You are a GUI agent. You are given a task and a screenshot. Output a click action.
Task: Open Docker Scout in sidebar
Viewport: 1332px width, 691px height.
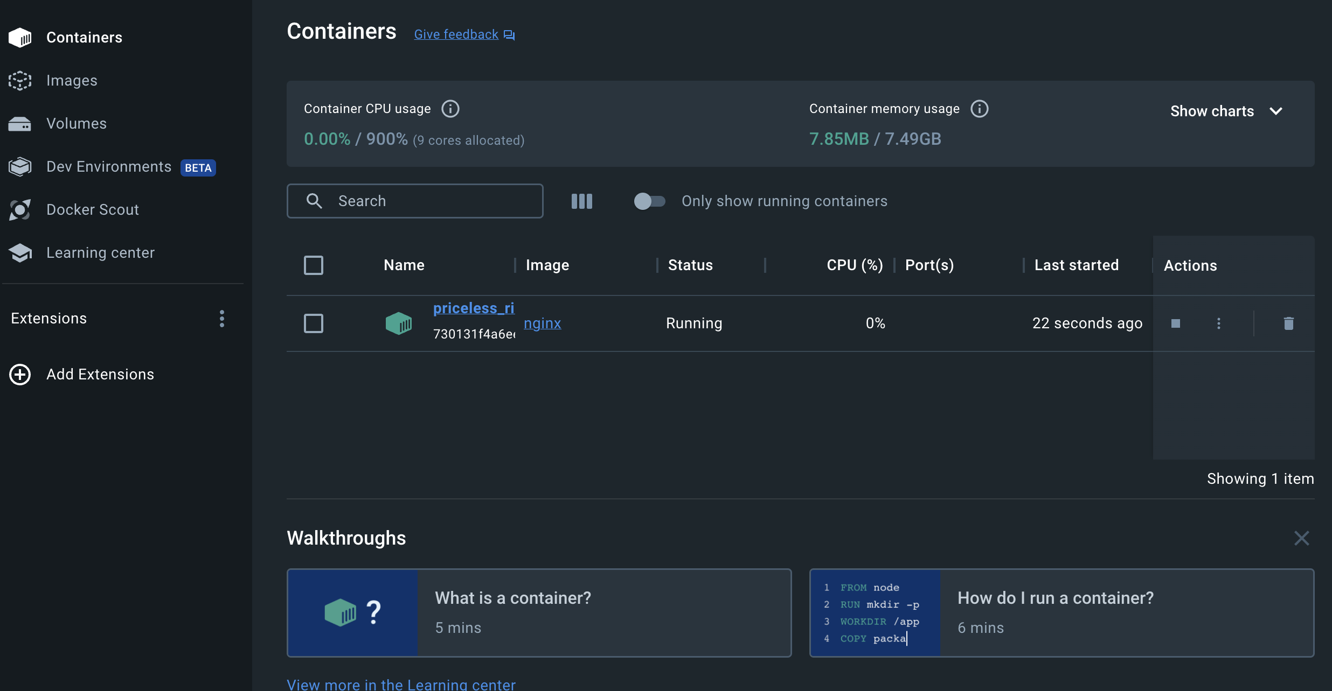point(93,210)
